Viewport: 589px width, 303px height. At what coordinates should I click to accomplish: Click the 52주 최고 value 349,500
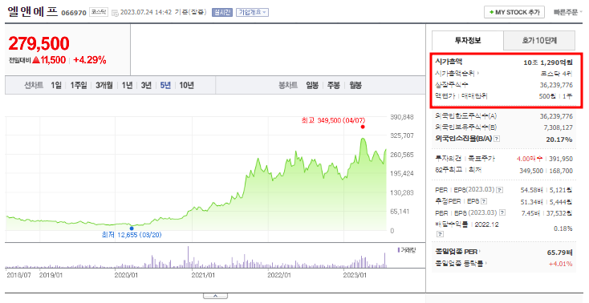(531, 171)
